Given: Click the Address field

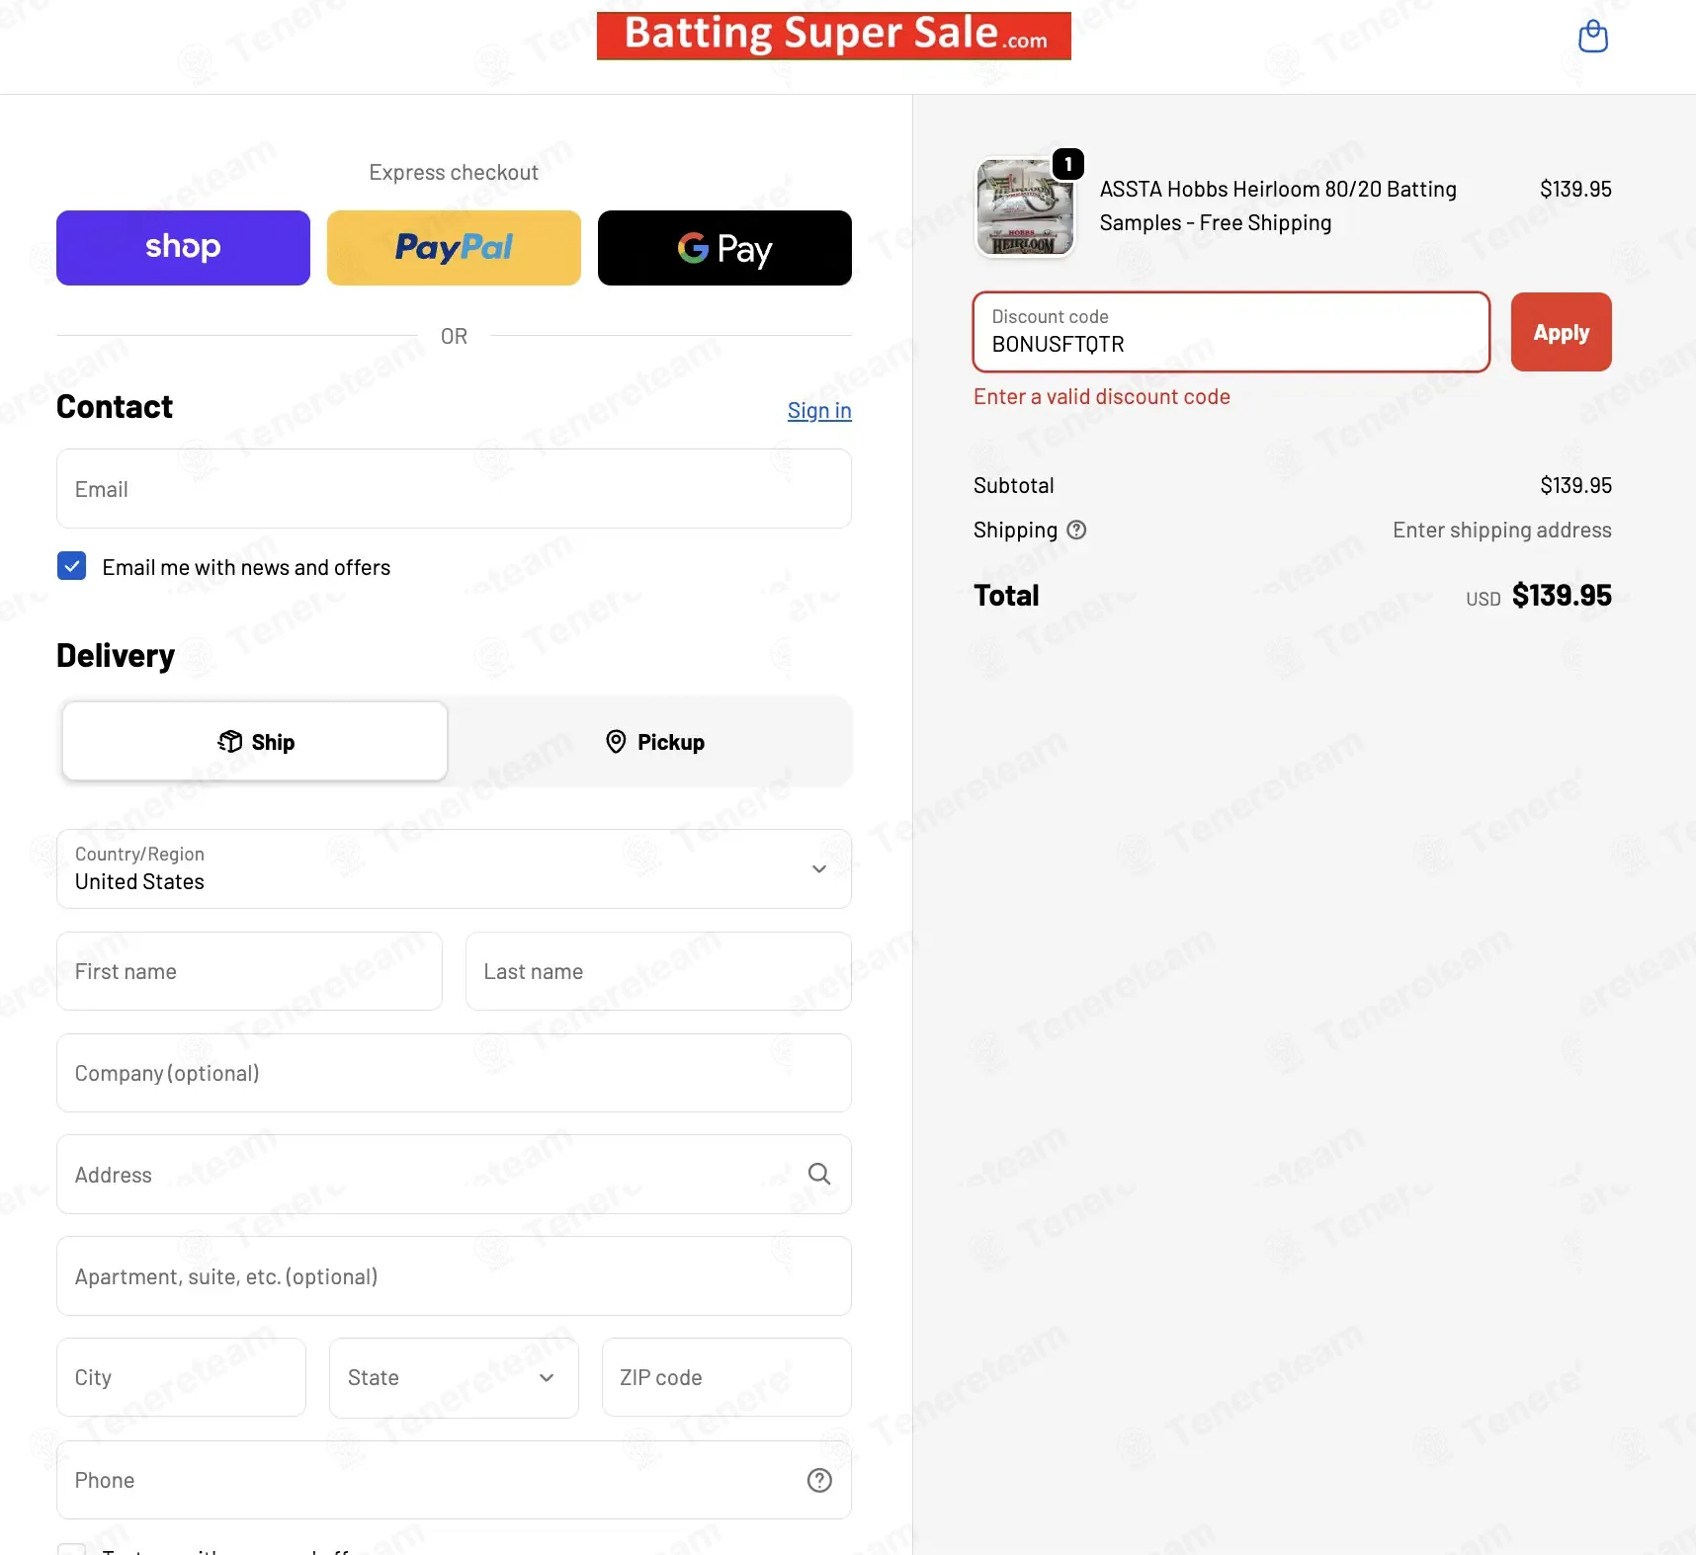Looking at the screenshot, I should [454, 1175].
